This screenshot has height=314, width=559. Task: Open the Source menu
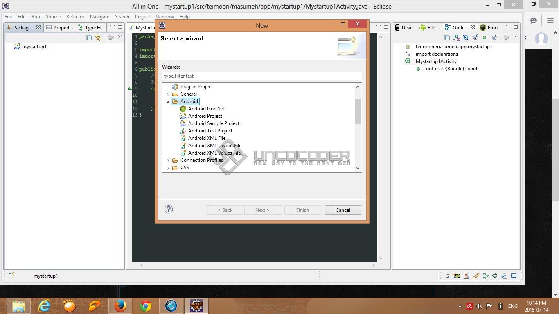pos(53,17)
